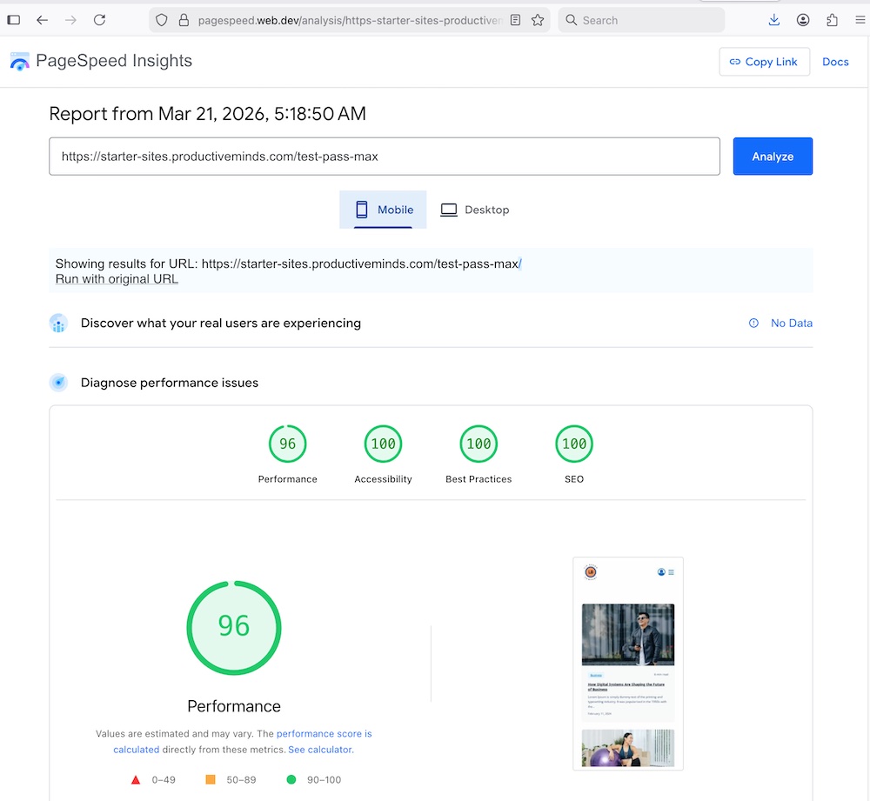Click the Analyze button
The height and width of the screenshot is (801, 870).
click(773, 156)
